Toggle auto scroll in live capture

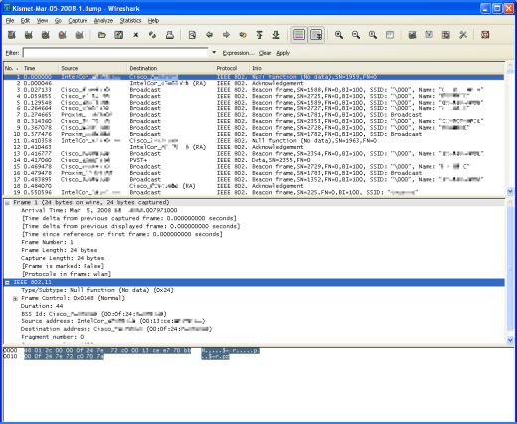[316, 35]
